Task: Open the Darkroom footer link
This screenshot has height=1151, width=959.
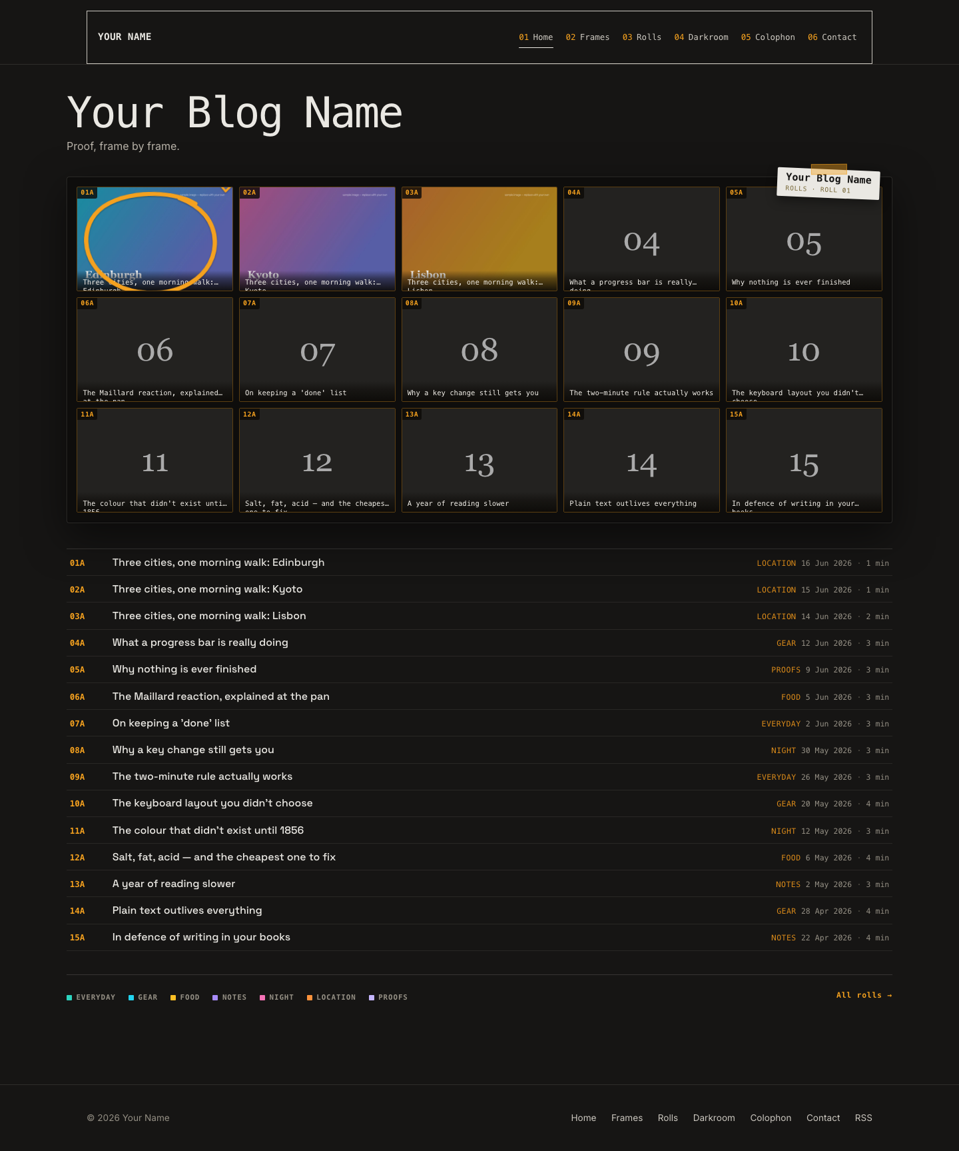Action: click(714, 1118)
